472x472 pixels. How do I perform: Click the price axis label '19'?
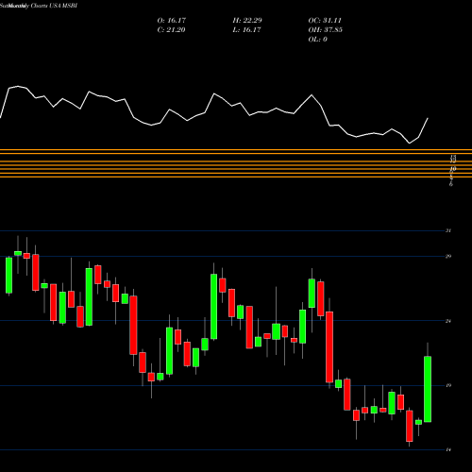pyautogui.click(x=448, y=385)
